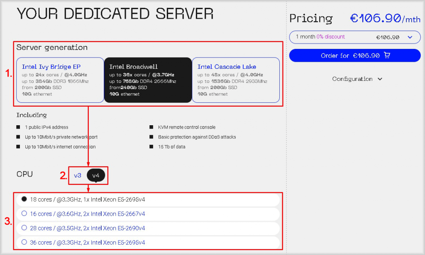Click 'Up to 10Mbit/s internet connection' text

click(x=60, y=147)
